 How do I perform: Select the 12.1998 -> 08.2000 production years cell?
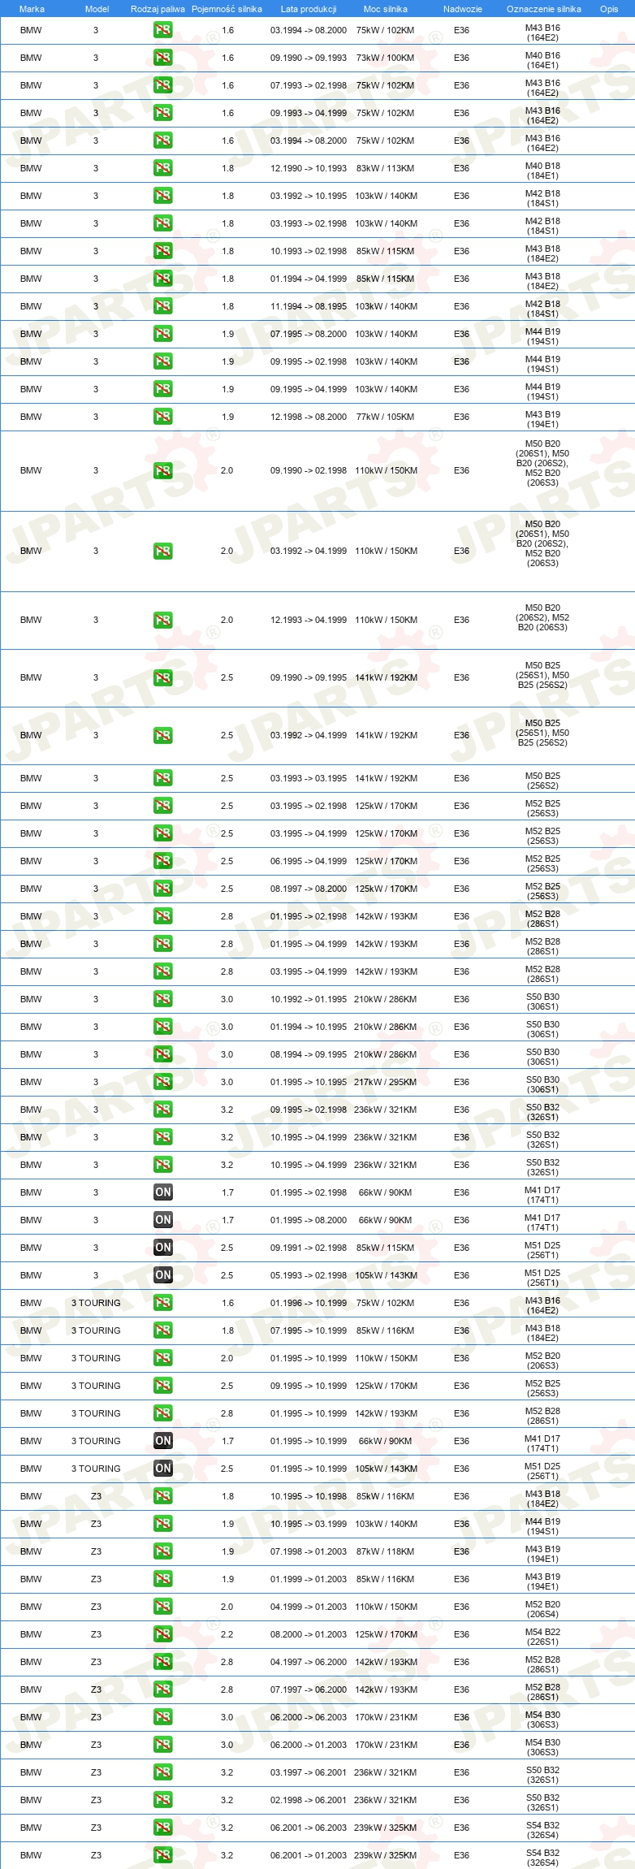[309, 417]
